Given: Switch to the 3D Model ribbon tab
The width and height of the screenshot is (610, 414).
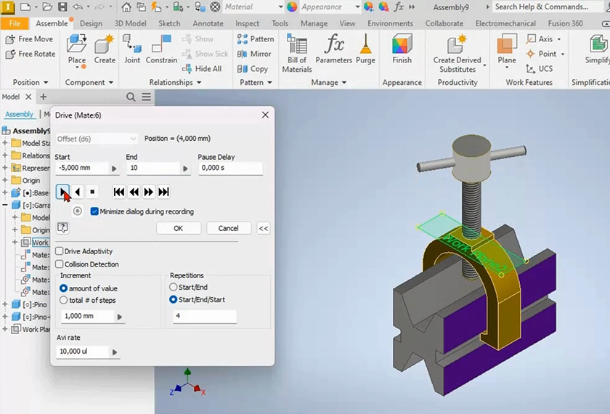Looking at the screenshot, I should [129, 23].
